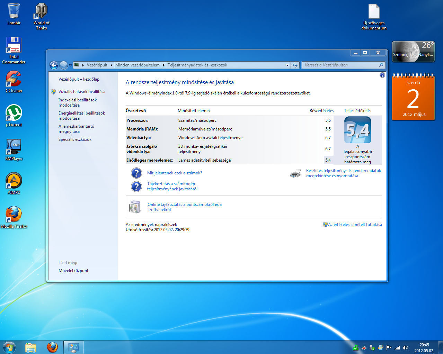Select Total Commander desktop icon
Image resolution: width=443 pixels, height=354 pixels.
pos(14,50)
